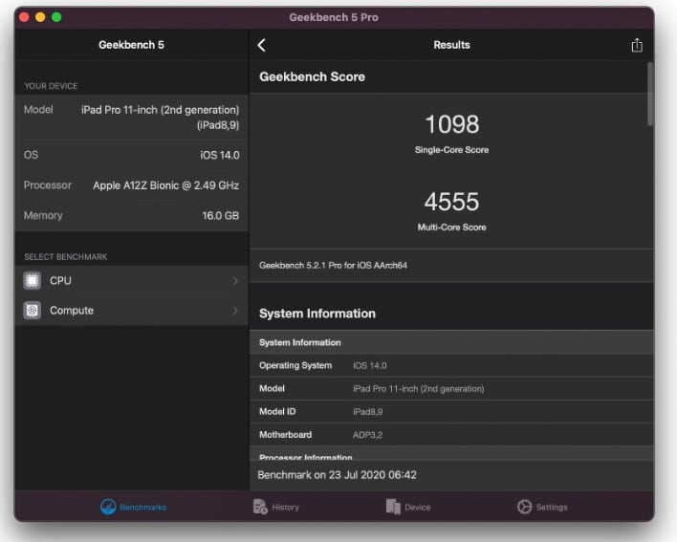Click the 'Geekbench Score' heading

click(x=312, y=76)
